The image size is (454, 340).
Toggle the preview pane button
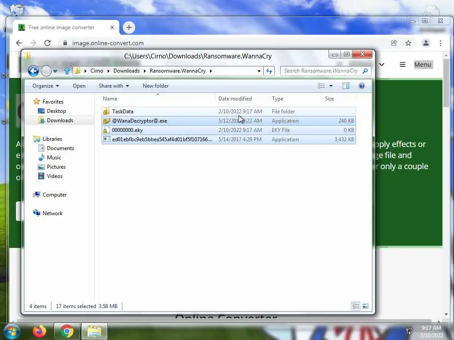click(x=346, y=86)
